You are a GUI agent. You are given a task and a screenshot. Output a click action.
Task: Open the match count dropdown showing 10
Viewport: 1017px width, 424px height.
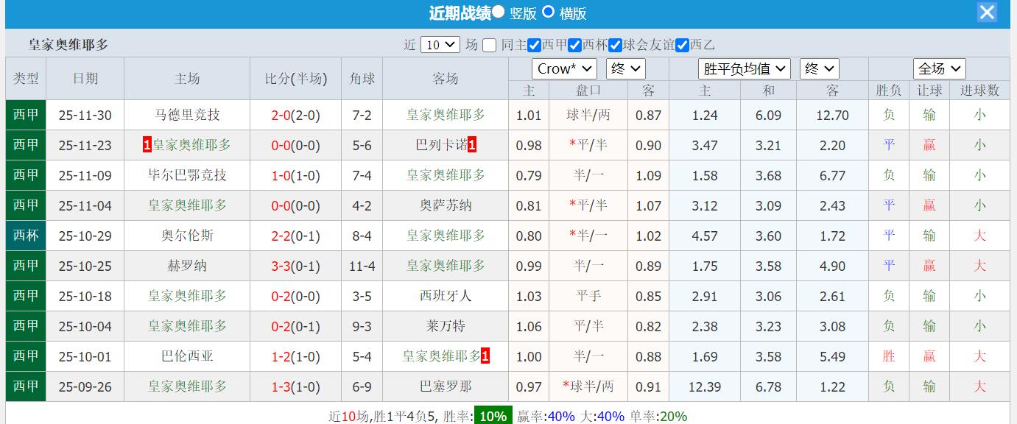(440, 44)
